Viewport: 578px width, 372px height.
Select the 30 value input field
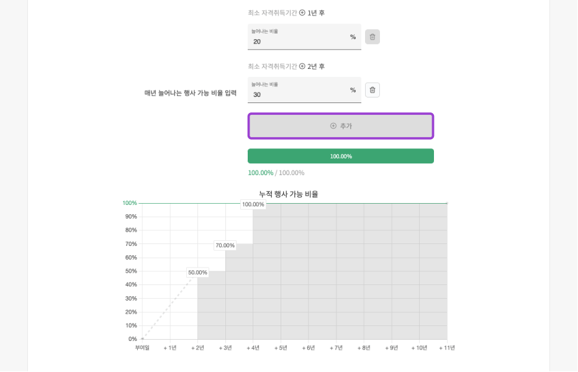(x=292, y=93)
